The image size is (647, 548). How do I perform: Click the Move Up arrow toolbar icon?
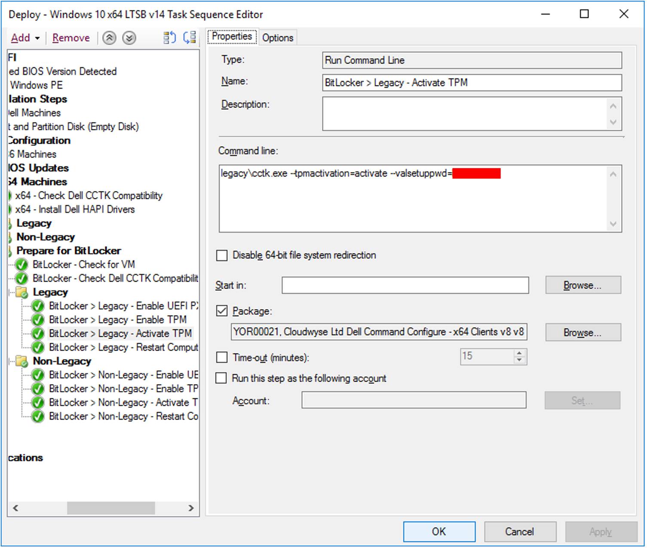tap(109, 38)
